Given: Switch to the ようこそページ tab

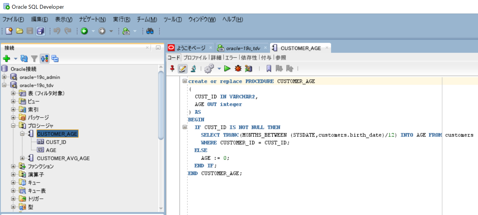Looking at the screenshot, I should (x=191, y=48).
